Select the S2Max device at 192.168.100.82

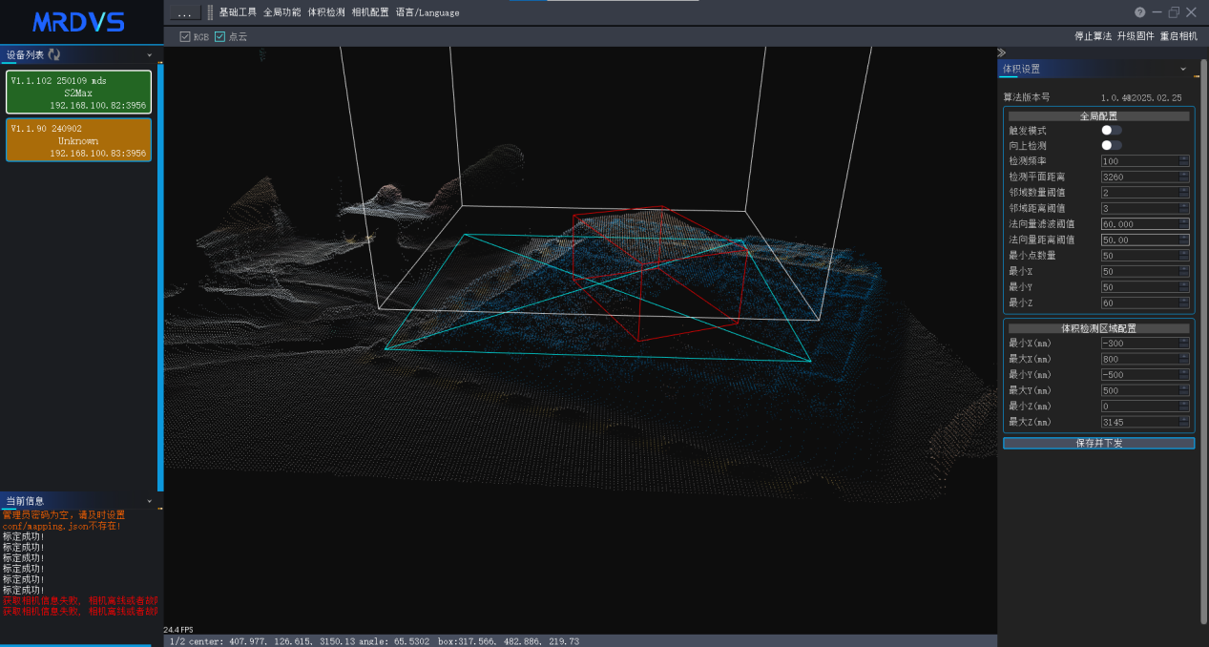coord(78,93)
